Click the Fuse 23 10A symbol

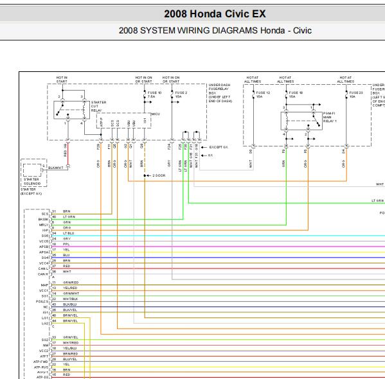[x=346, y=94]
